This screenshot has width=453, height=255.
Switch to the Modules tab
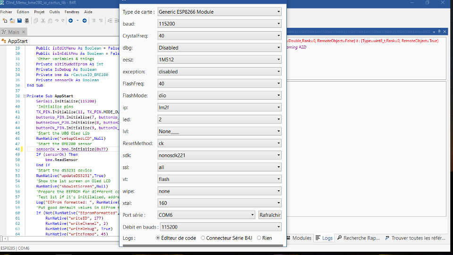299,238
